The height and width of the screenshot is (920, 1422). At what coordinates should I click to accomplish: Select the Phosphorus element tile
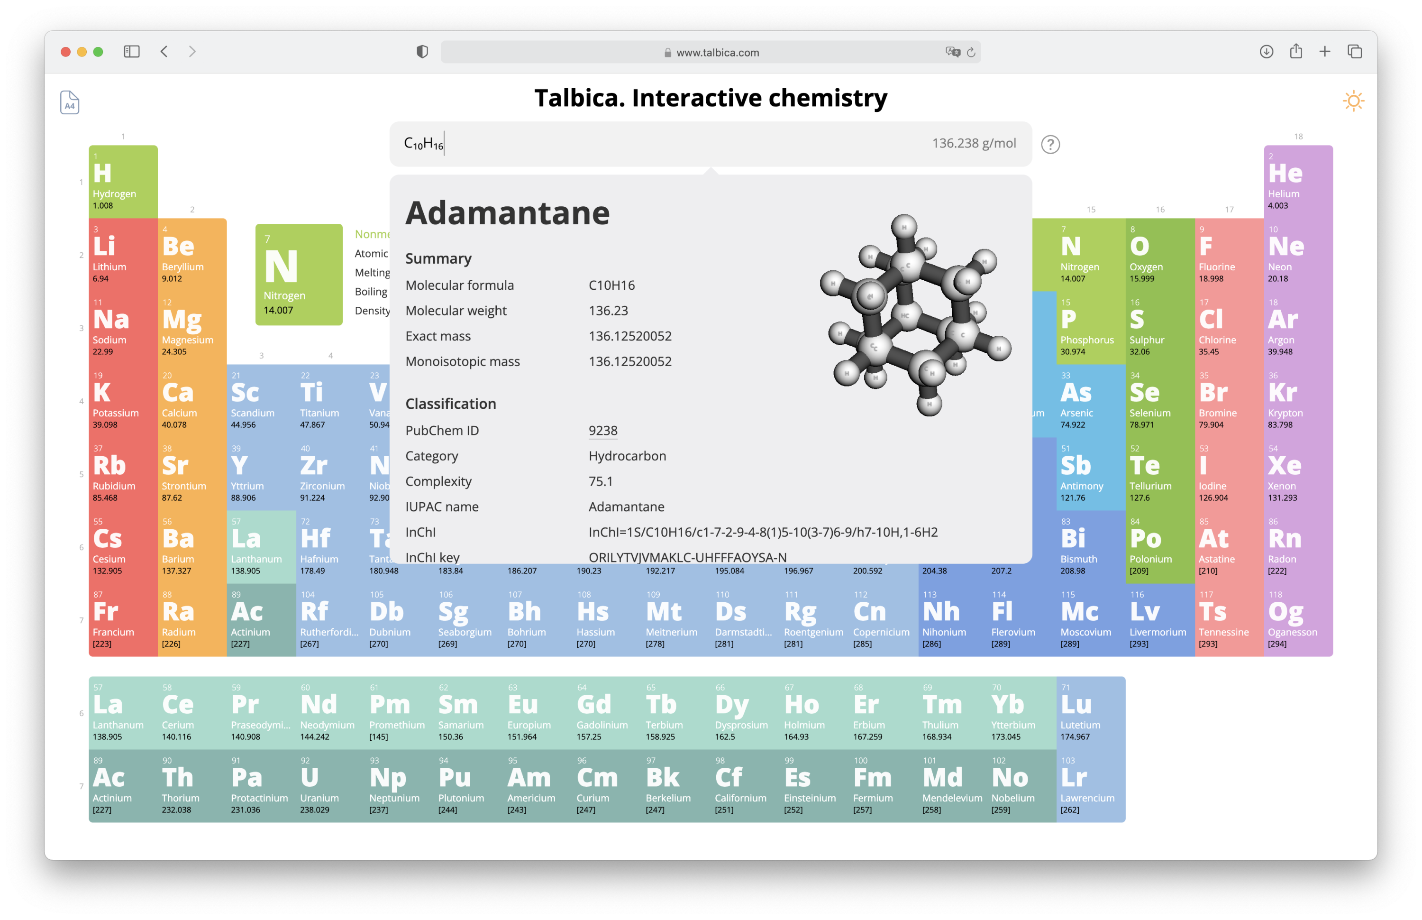click(x=1091, y=328)
